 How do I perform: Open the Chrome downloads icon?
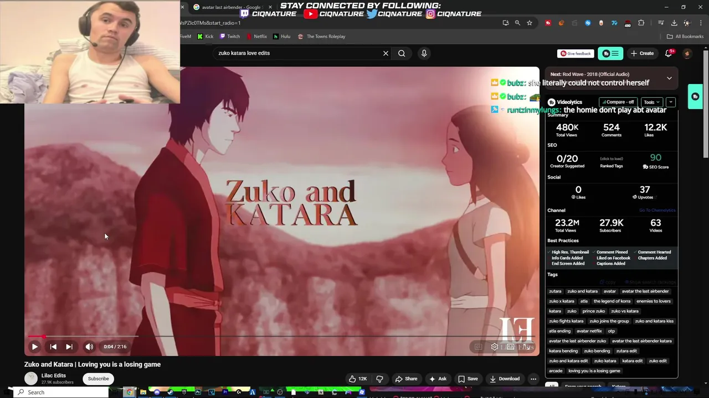[674, 23]
